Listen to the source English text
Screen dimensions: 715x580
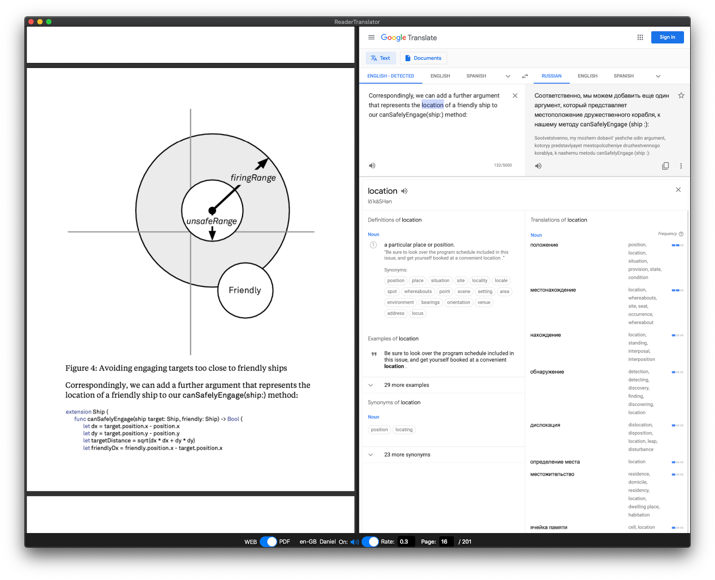(372, 166)
